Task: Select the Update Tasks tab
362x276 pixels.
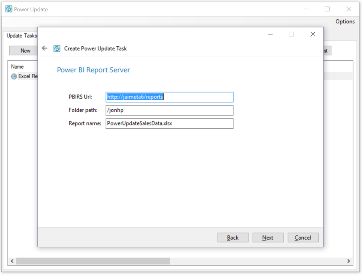Action: pos(22,36)
